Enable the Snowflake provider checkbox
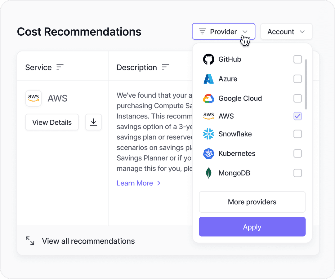Image resolution: width=335 pixels, height=279 pixels. point(297,134)
